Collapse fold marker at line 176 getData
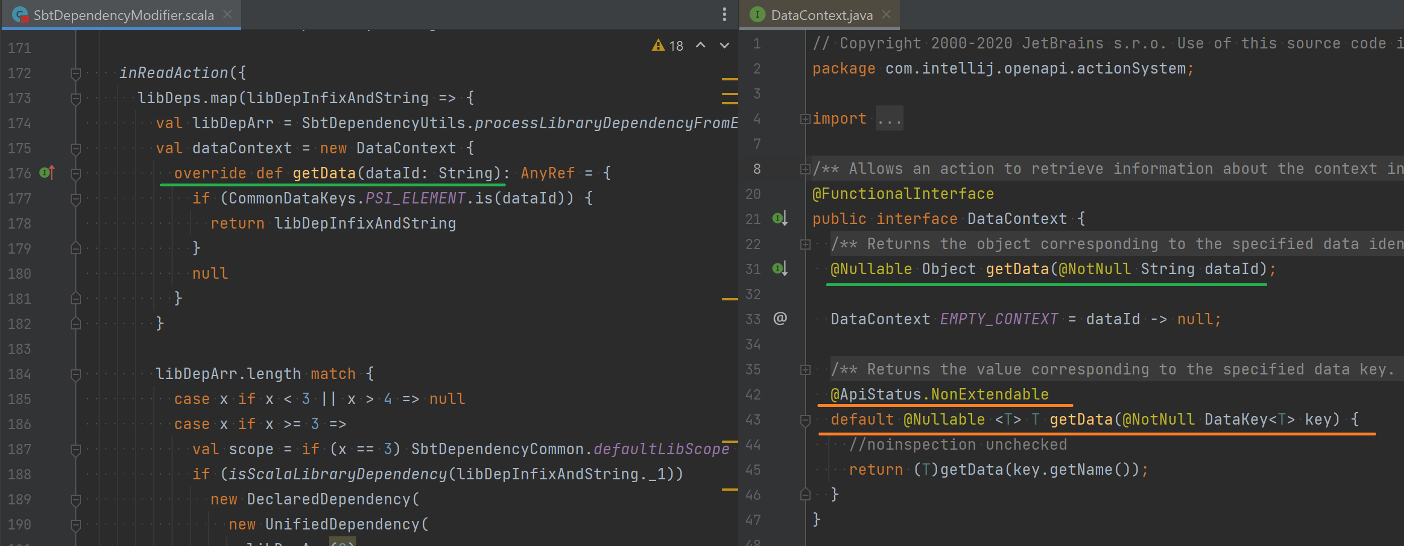The image size is (1404, 546). [x=75, y=174]
